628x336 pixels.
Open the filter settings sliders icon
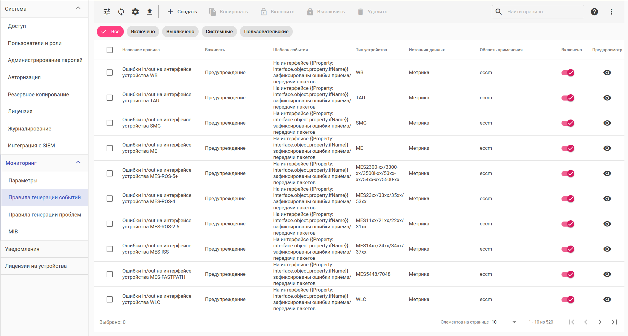(107, 12)
